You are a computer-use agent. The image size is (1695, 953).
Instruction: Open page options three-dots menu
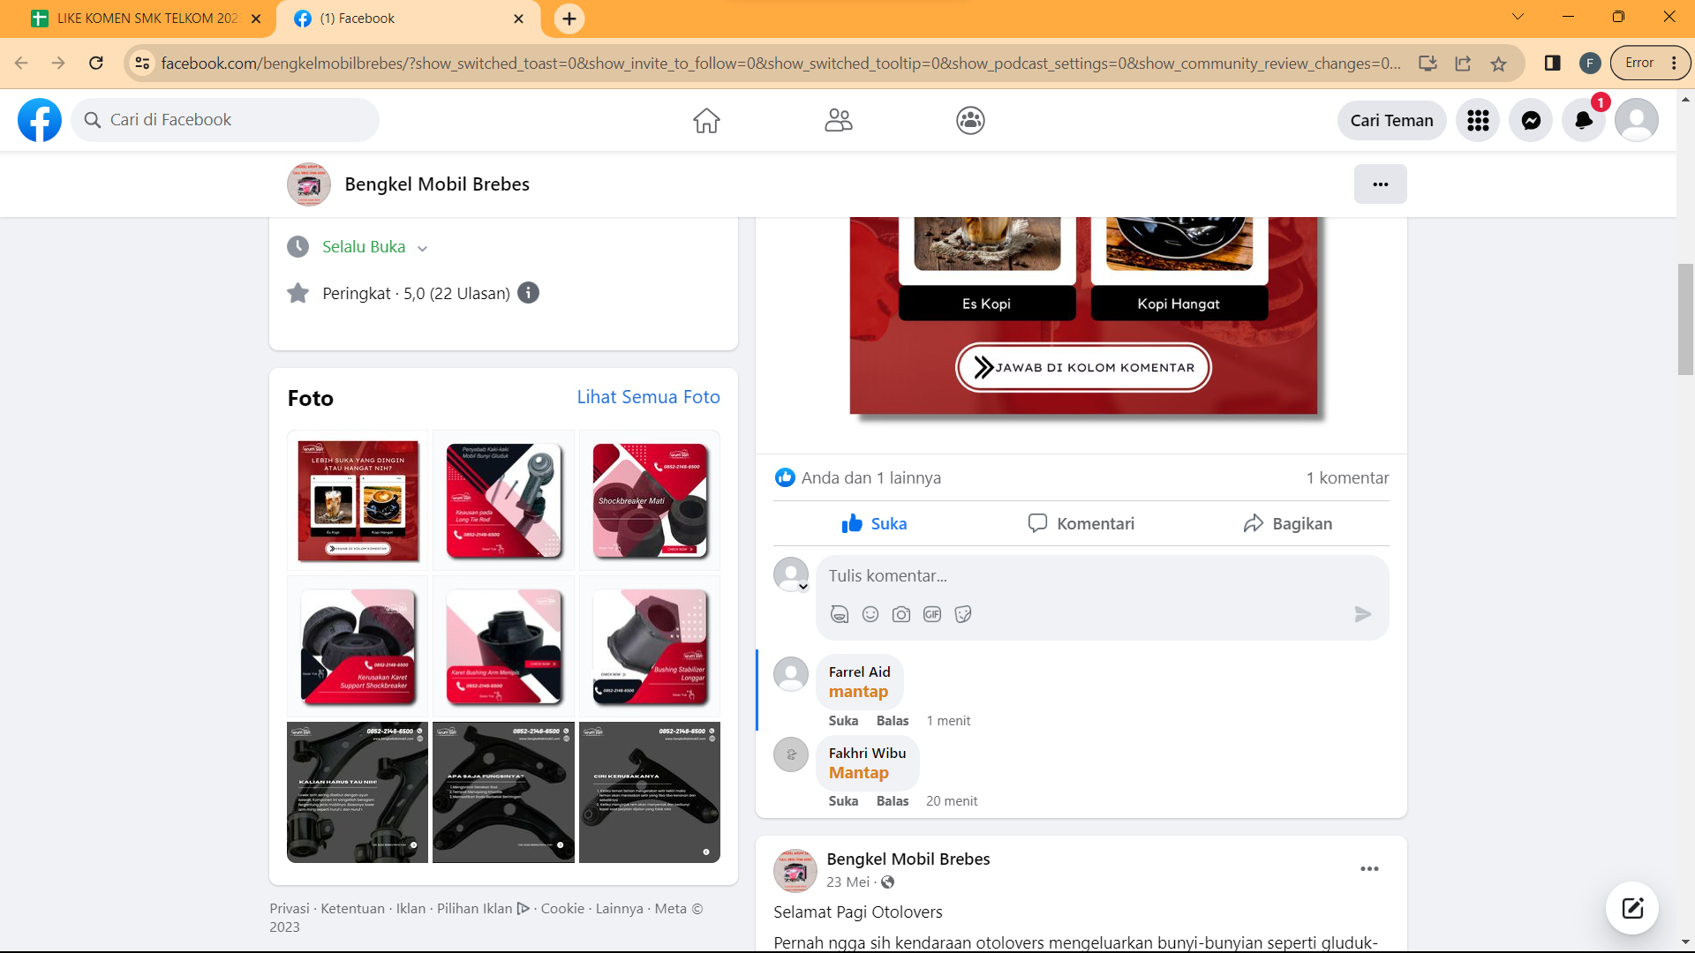coord(1380,184)
